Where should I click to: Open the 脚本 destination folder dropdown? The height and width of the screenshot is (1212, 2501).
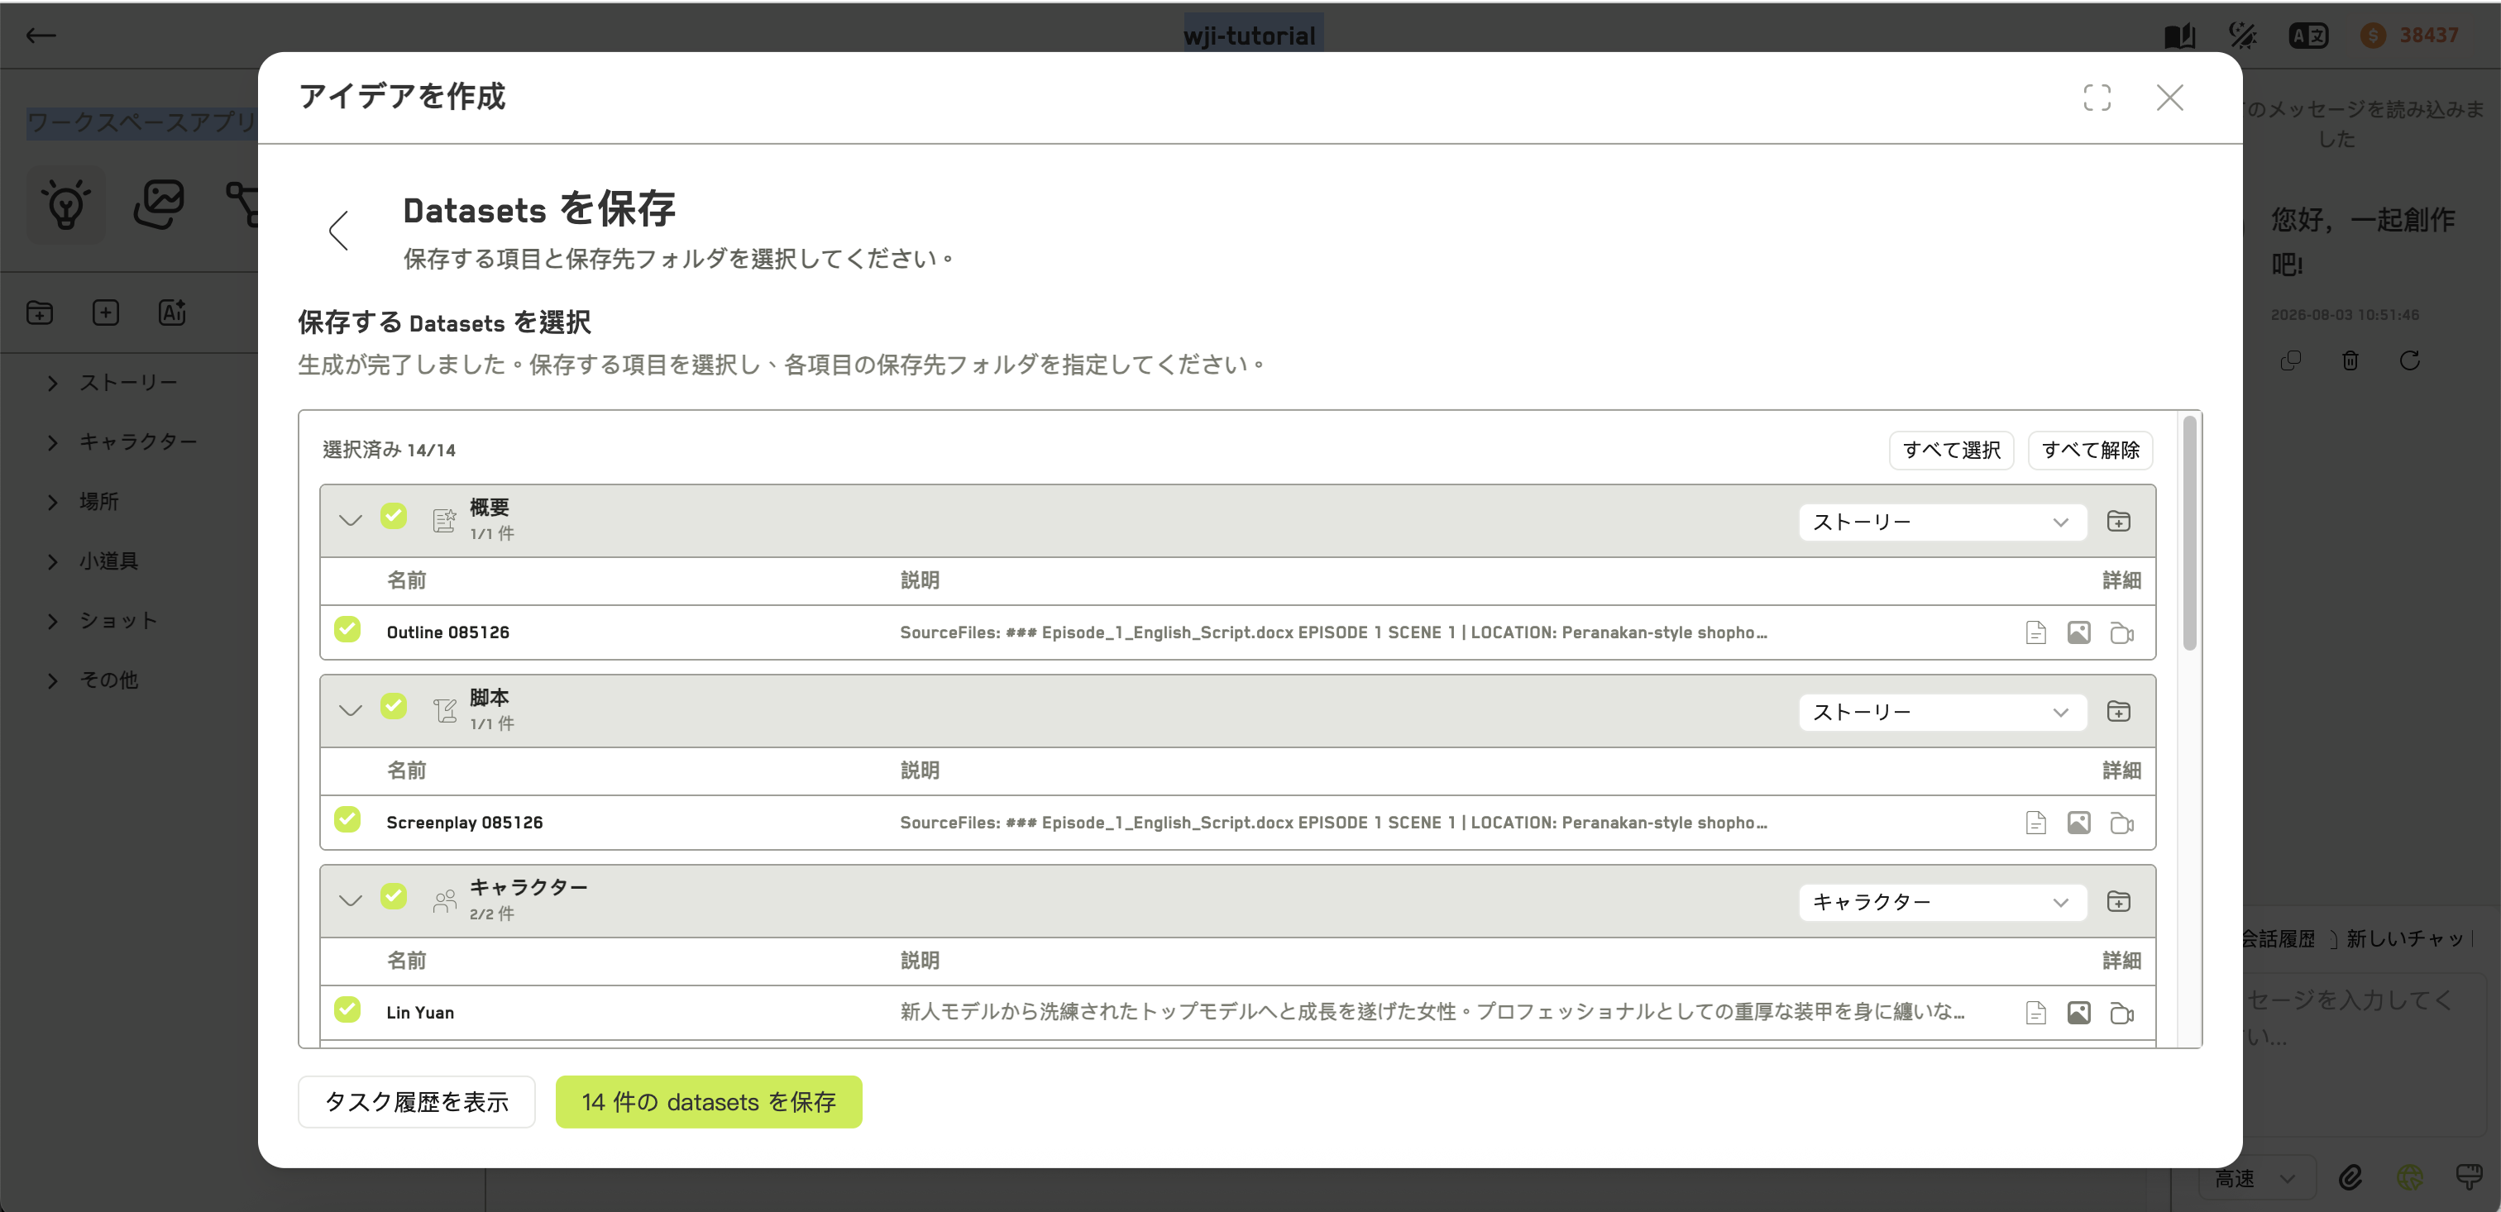pos(1942,713)
